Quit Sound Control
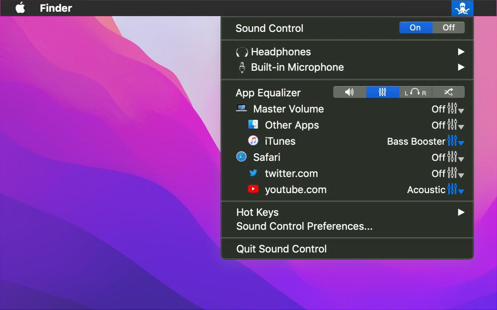Viewport: 497px width, 310px height. click(281, 249)
